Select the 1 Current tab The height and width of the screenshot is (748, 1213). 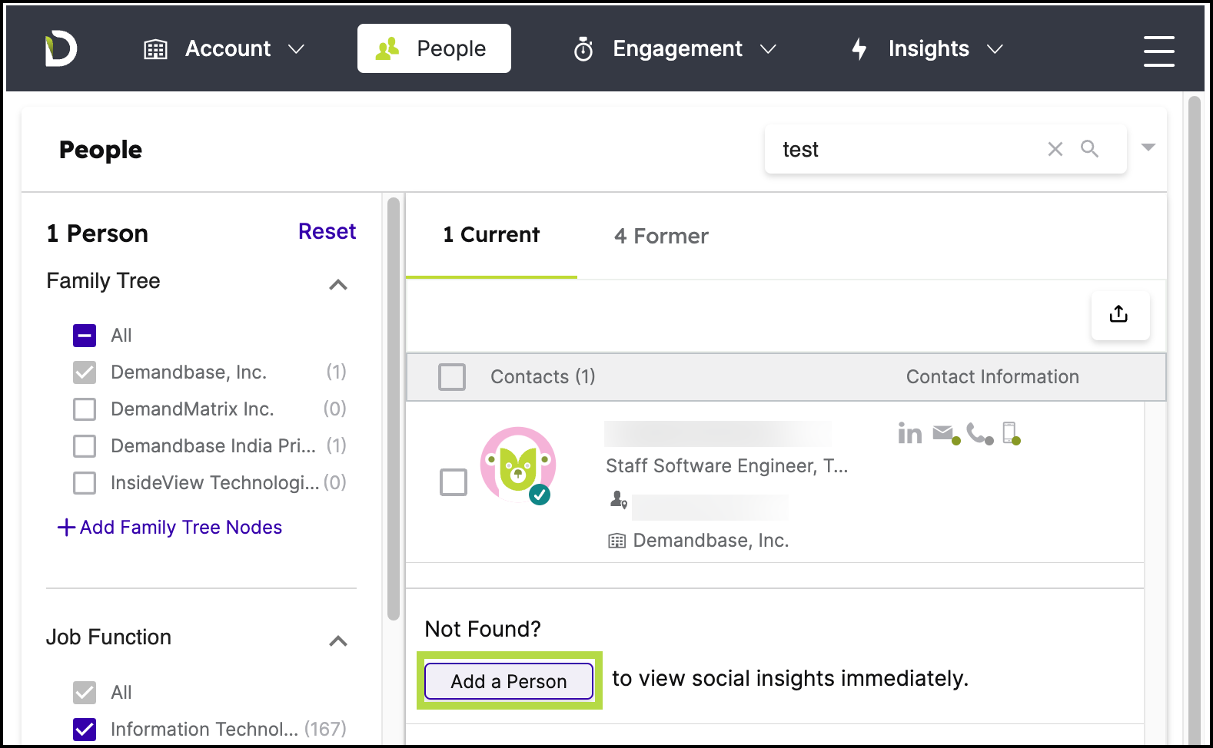(x=491, y=235)
